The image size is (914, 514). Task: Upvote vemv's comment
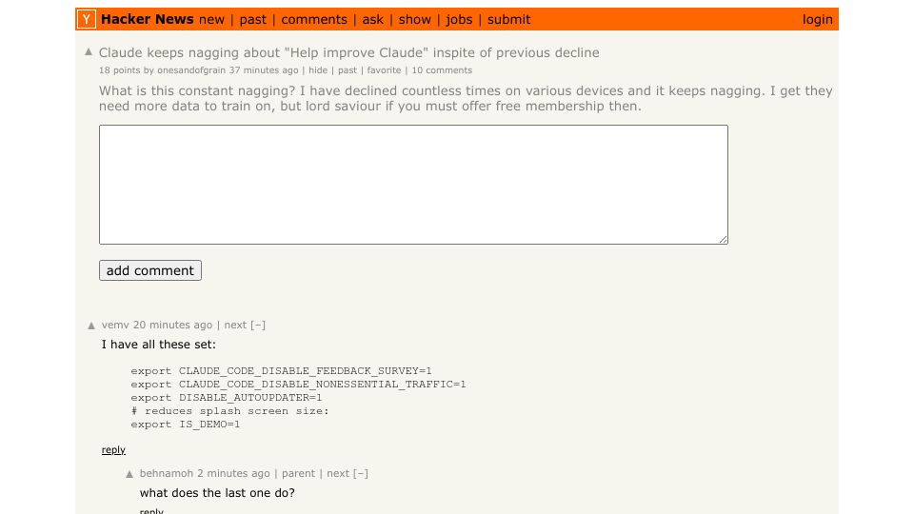pos(91,326)
